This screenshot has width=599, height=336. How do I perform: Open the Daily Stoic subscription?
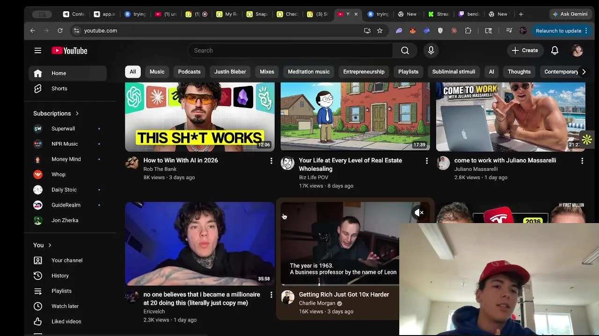[67, 189]
